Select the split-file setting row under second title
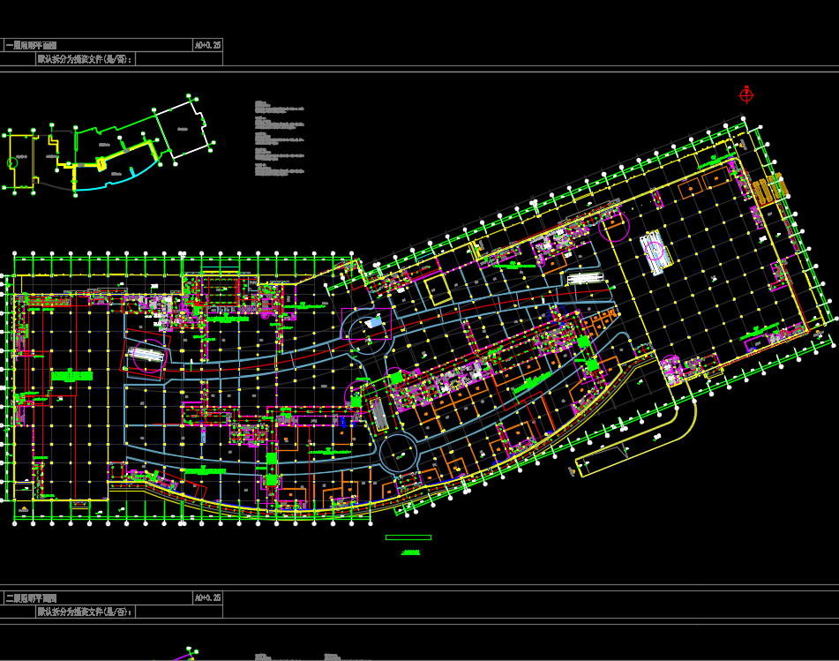Screen dimensions: 839x661 click(85, 611)
